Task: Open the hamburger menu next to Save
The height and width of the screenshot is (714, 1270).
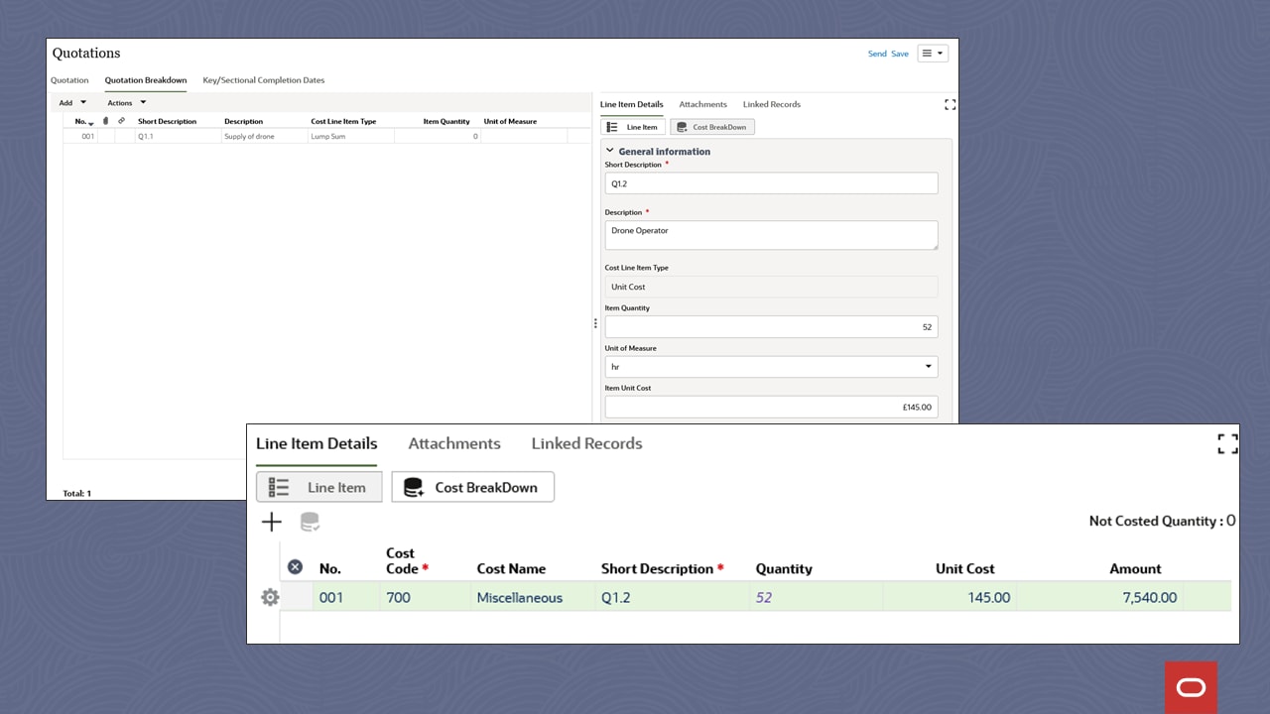Action: tap(932, 54)
